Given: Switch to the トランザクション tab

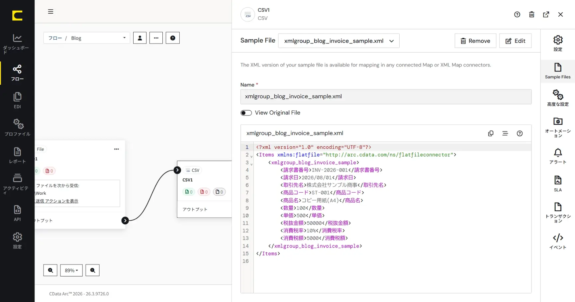Looking at the screenshot, I should tap(558, 212).
